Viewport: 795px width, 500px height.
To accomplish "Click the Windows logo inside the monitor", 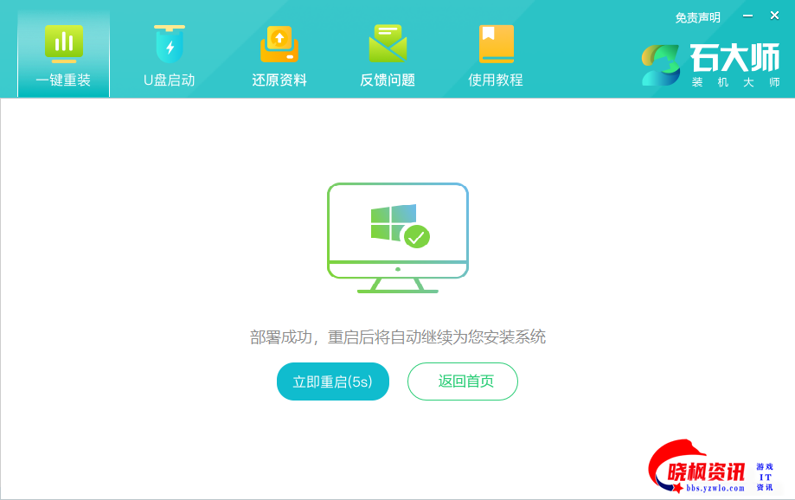I will click(x=393, y=223).
